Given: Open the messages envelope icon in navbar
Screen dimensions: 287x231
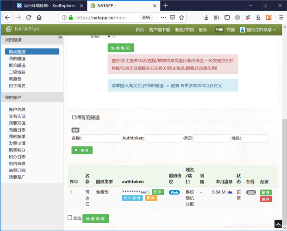Looking at the screenshot, I should point(219,30).
